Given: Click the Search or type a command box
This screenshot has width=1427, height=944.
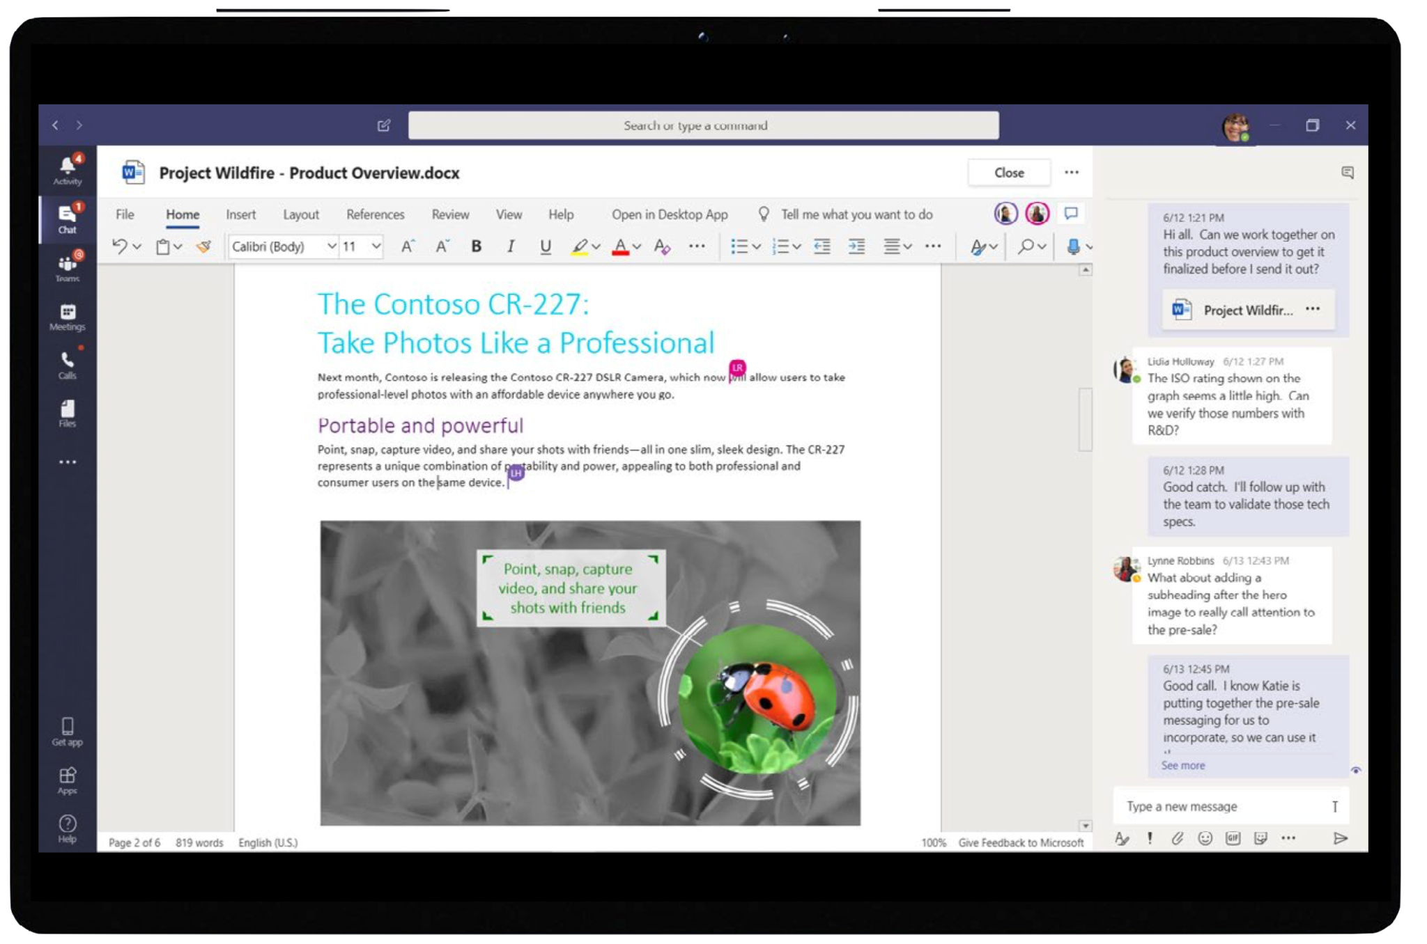Looking at the screenshot, I should coord(704,125).
